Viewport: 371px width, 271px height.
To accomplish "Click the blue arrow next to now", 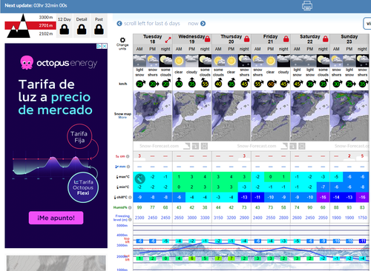I will [203, 24].
